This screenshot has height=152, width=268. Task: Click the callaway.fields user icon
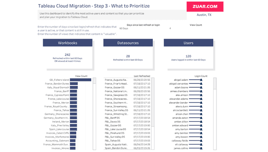pyautogui.click(x=201, y=141)
